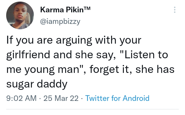The width and height of the screenshot is (185, 115).
Task: Open the three-dot more options menu
Action: point(175,10)
